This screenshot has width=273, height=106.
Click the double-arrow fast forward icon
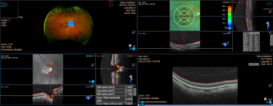[4, 5]
